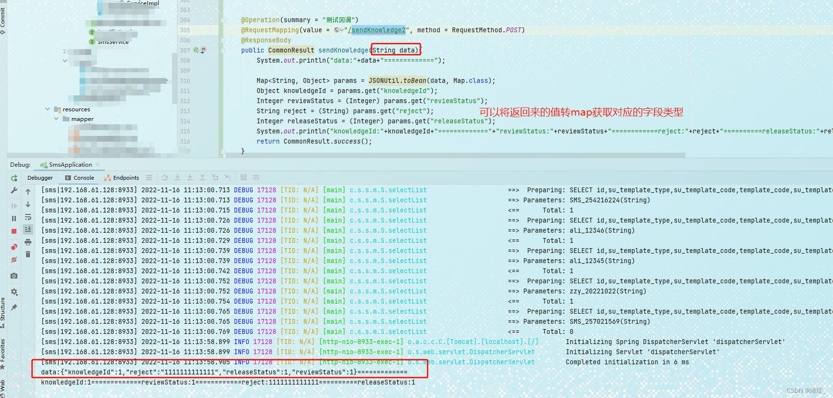The width and height of the screenshot is (833, 398).
Task: Open the layout list icon beside Endpoints
Action: (x=149, y=178)
